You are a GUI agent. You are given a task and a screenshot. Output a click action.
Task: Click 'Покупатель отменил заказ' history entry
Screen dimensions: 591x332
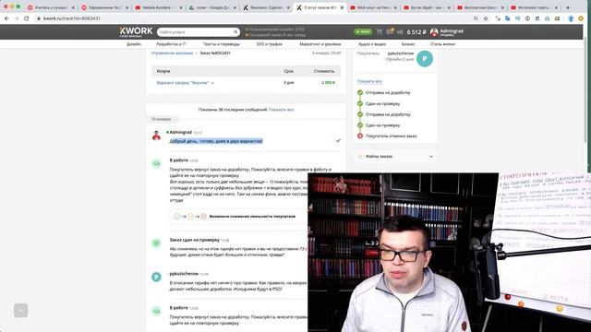[x=391, y=136]
